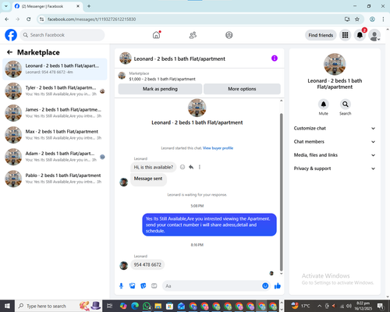This screenshot has height=312, width=390.
Task: Open James conversation in list
Action: 55,113
